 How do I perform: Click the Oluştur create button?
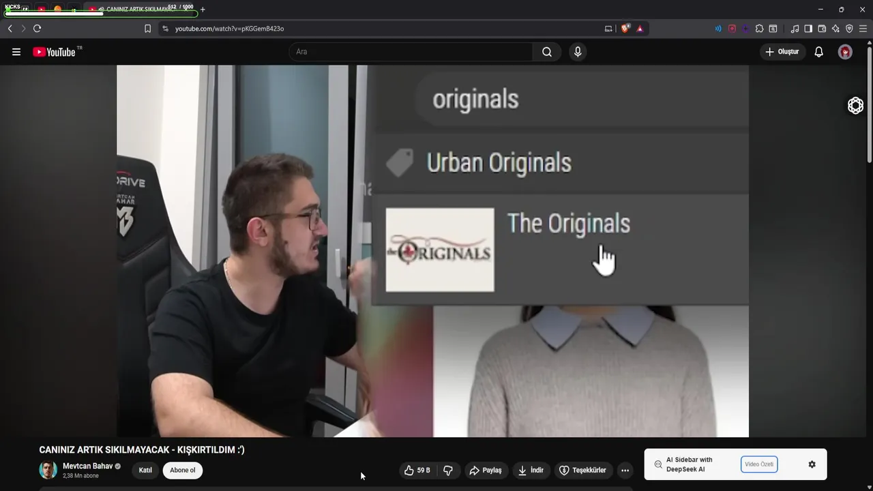point(782,52)
